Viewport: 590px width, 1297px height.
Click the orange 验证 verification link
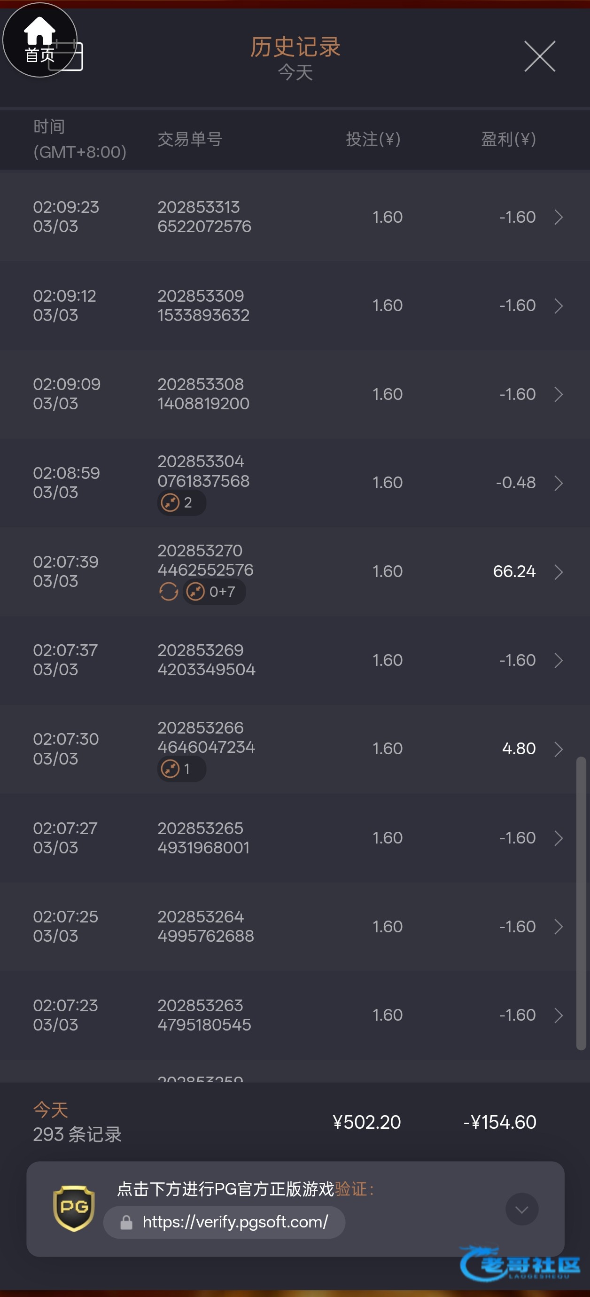351,1189
